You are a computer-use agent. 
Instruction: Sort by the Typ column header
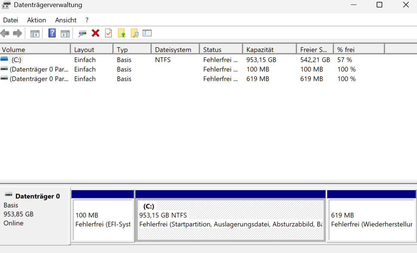[x=132, y=49]
